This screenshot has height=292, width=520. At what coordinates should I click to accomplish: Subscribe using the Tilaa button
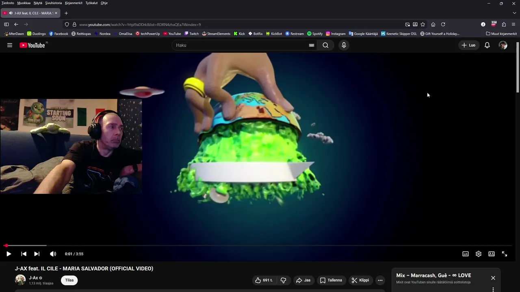click(69, 280)
